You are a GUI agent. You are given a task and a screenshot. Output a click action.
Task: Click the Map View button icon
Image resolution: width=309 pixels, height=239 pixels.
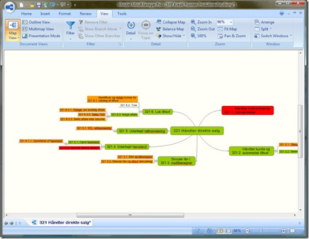(13, 25)
